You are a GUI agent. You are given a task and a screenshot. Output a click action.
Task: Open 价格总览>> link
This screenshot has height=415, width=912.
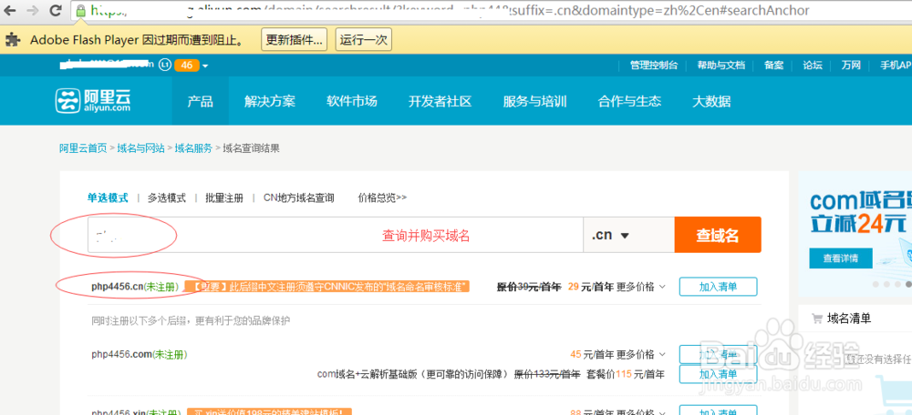coord(383,197)
